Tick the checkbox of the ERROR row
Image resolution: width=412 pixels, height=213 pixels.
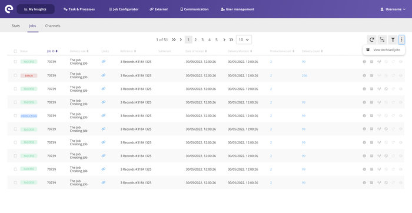click(x=15, y=75)
